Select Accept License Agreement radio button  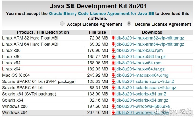point(62,23)
